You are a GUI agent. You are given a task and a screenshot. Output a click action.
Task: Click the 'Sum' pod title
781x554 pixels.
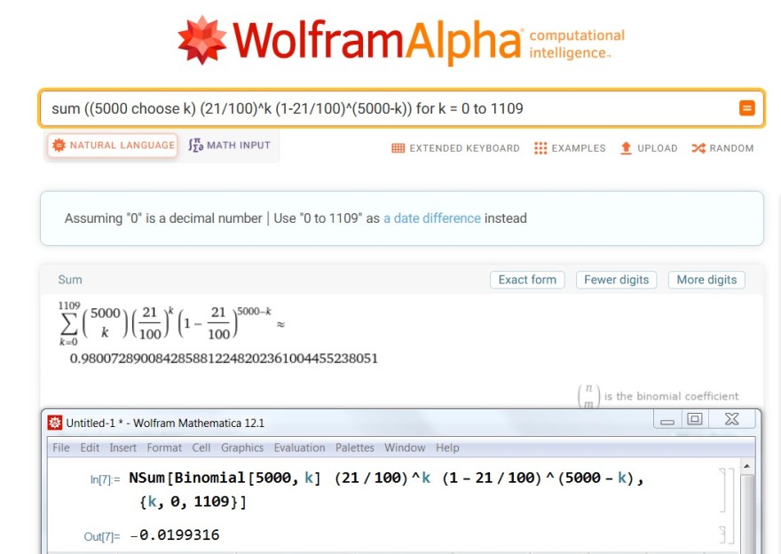[x=70, y=280]
